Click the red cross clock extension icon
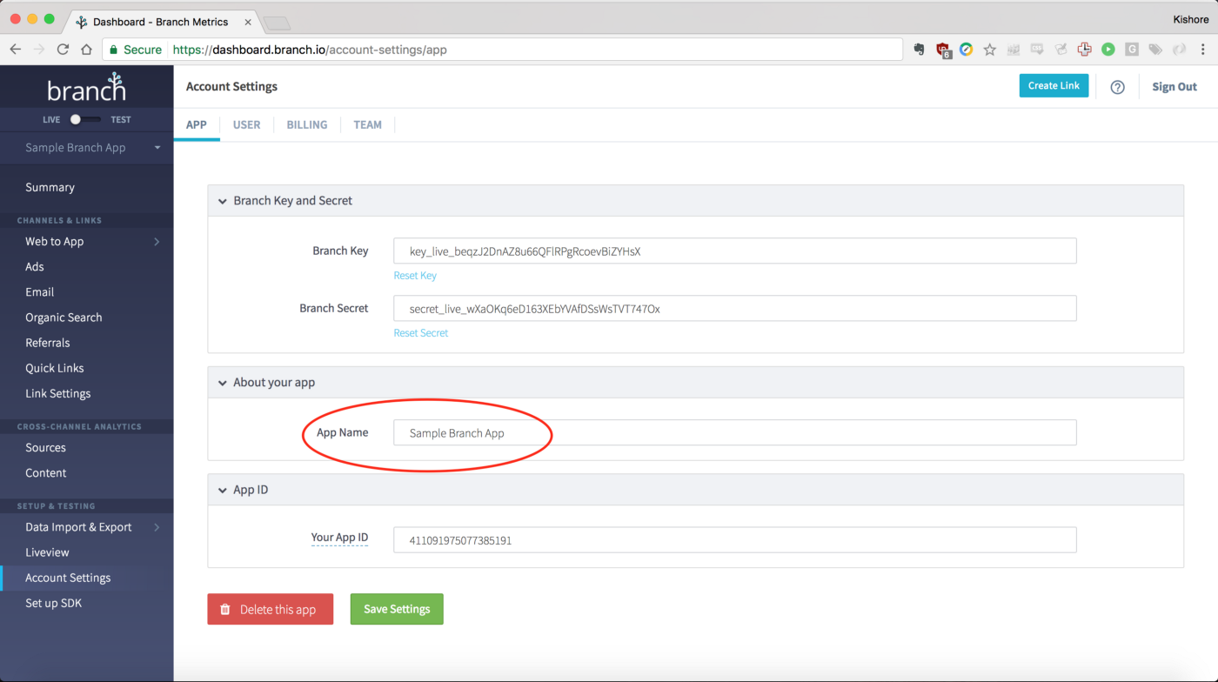Viewport: 1218px width, 682px height. [1084, 50]
